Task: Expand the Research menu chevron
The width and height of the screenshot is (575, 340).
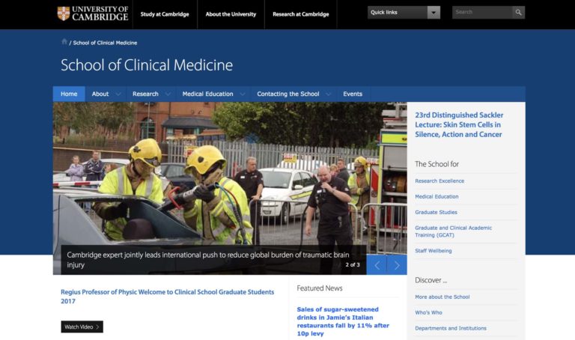Action: 166,94
